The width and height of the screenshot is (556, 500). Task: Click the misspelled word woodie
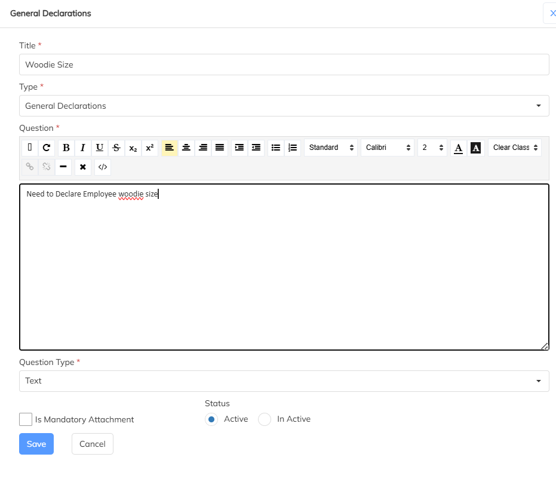tap(131, 194)
